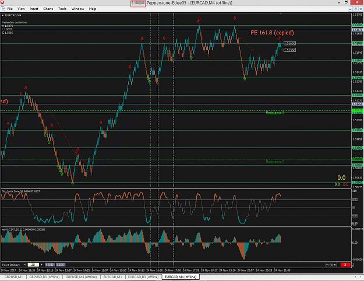Image resolution: width=364 pixels, height=281 pixels.
Task: Click the Resistance 3 level label
Action: (x=275, y=113)
